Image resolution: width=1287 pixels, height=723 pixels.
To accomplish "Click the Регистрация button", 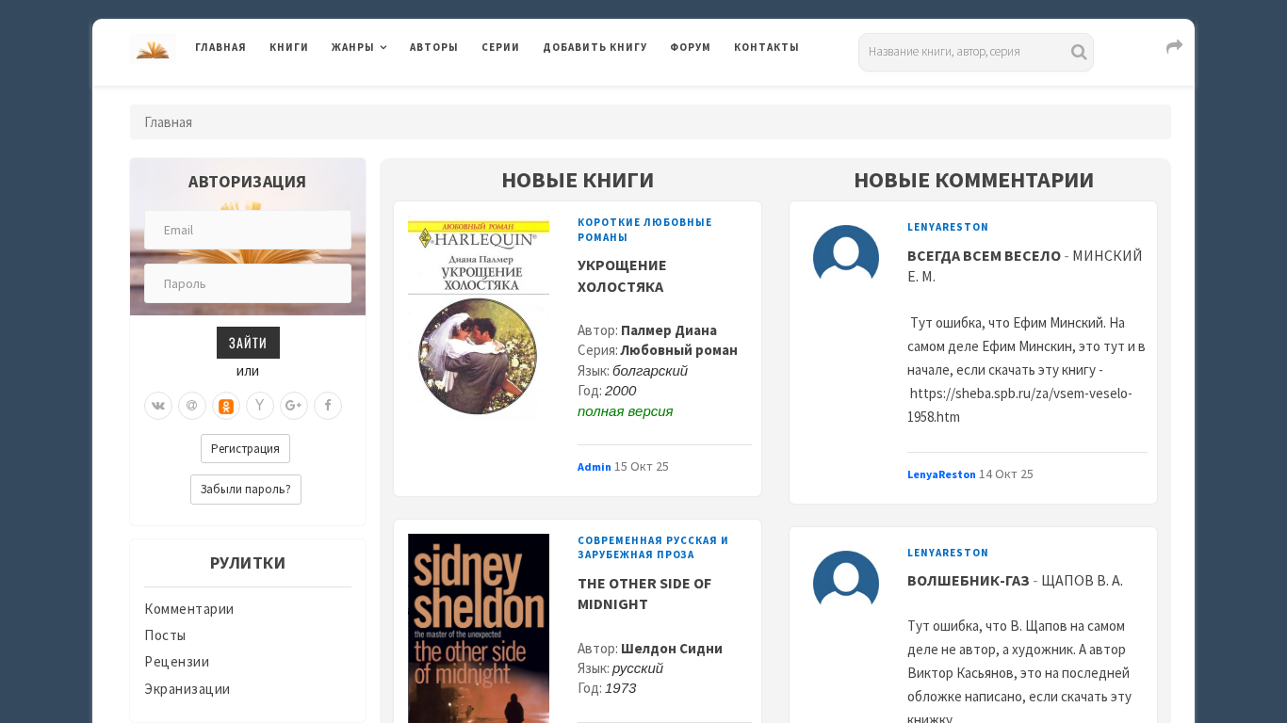I will coord(245,449).
